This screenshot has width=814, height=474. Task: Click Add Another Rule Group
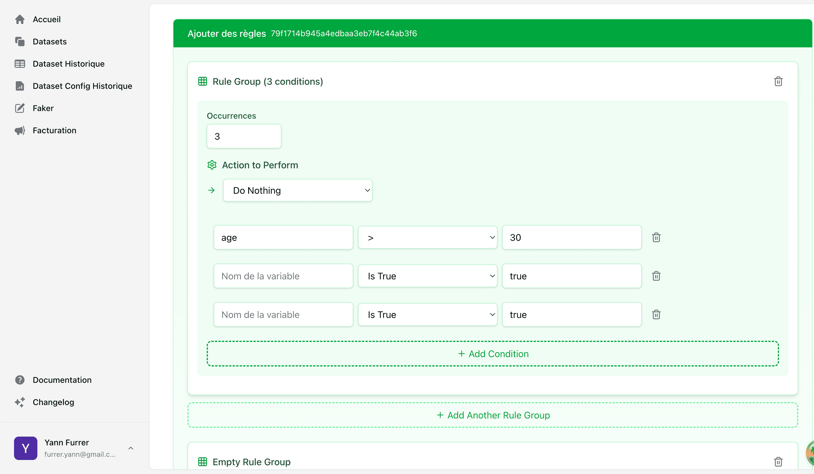493,415
